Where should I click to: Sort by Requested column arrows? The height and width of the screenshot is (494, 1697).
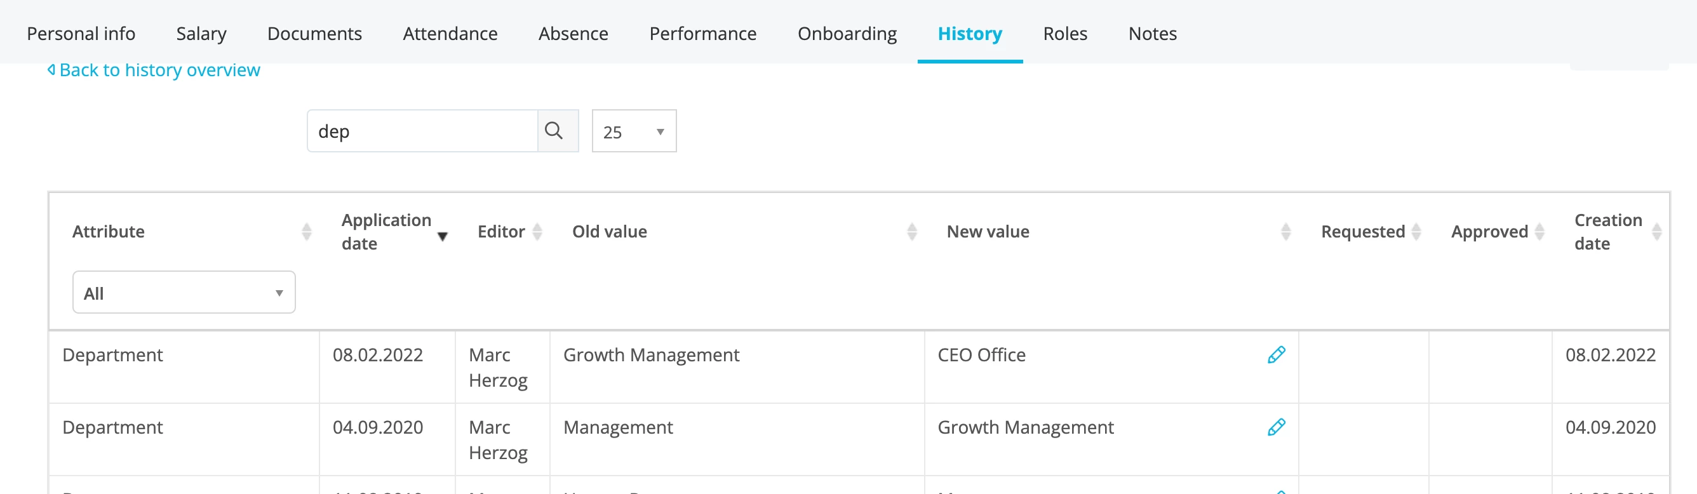pos(1416,232)
